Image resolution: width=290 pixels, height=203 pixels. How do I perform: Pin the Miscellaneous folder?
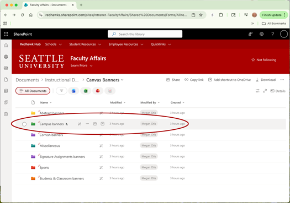pos(101,146)
